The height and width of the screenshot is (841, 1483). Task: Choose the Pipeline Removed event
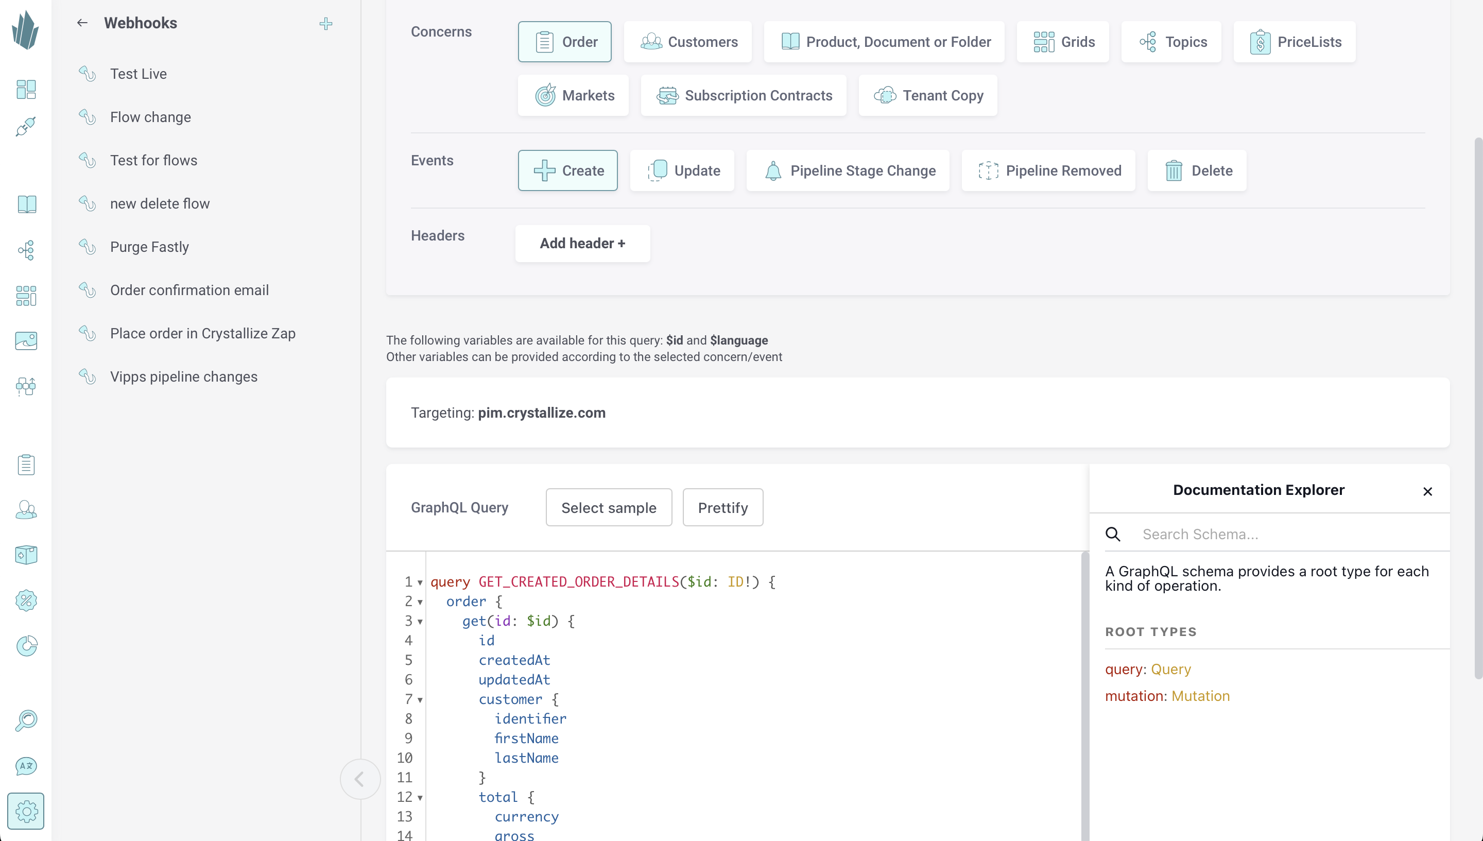pos(1049,170)
